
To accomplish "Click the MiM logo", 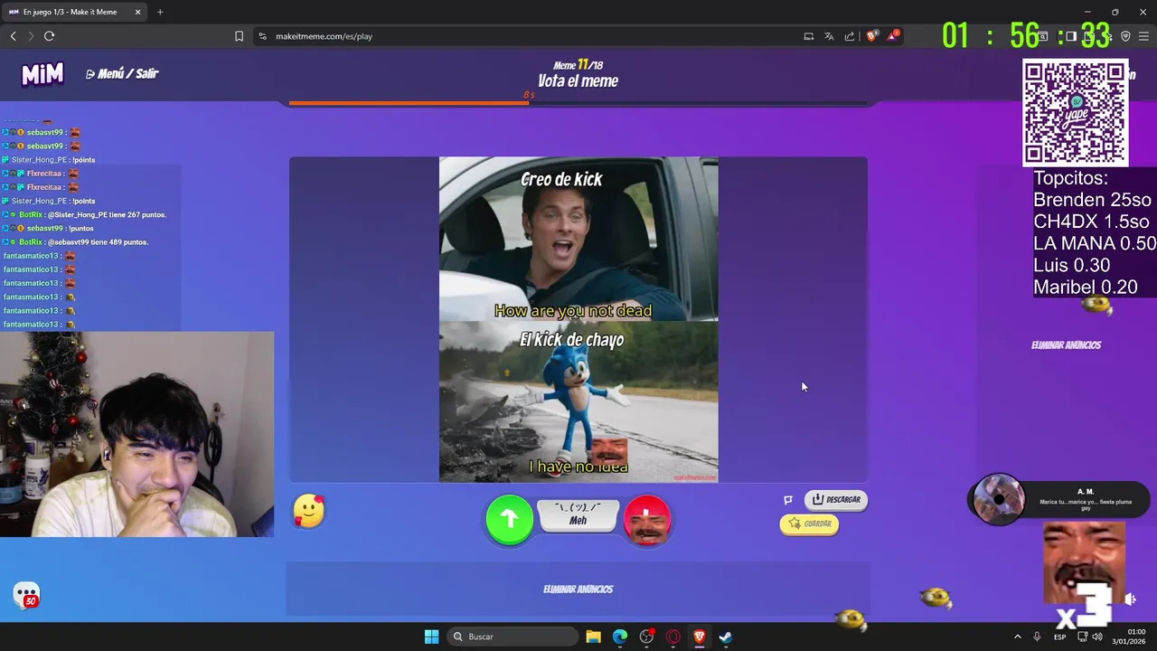I will 42,74.
